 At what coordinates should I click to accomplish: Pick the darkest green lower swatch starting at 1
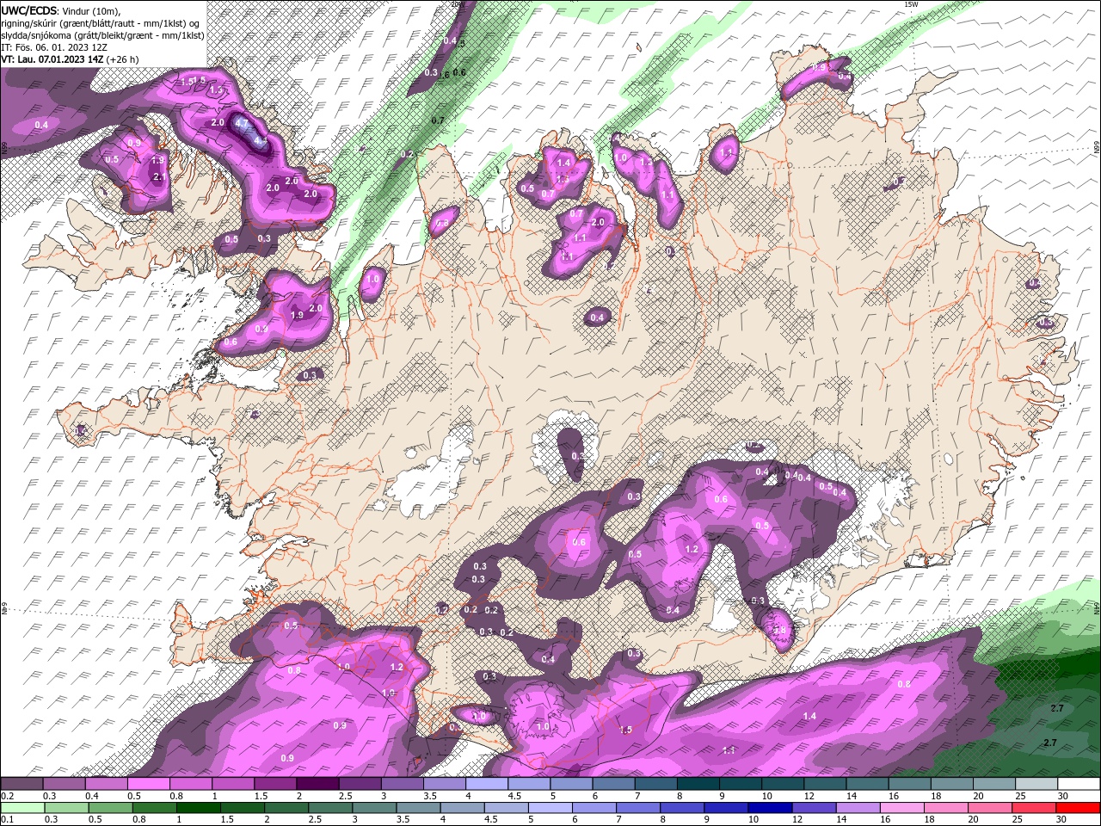point(198,808)
